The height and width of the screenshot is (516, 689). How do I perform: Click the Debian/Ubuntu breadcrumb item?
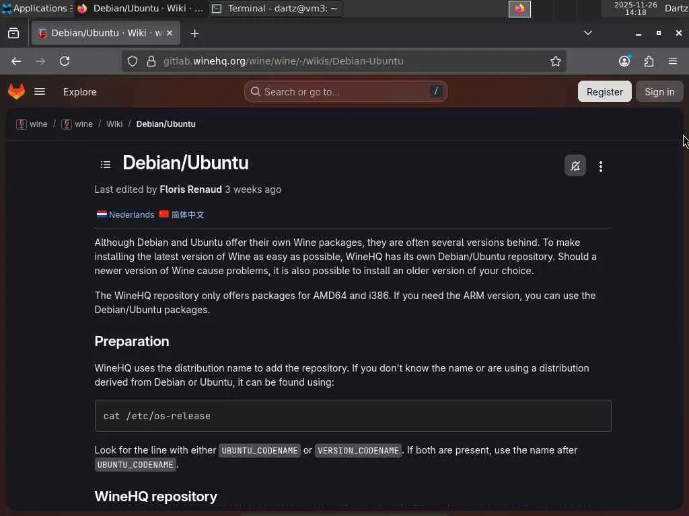[166, 124]
